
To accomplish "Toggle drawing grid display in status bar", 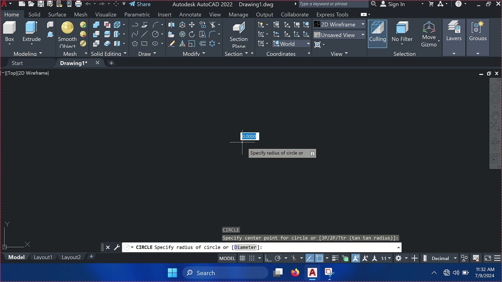I will (242, 258).
